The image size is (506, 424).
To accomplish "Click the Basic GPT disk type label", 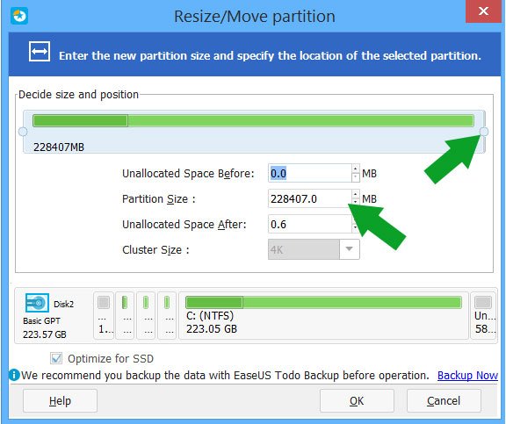I will point(41,320).
